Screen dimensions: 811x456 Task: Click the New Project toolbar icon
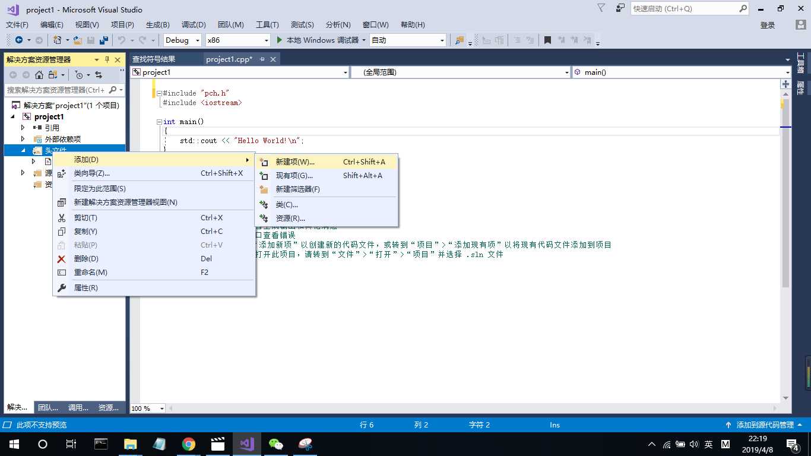[x=58, y=40]
